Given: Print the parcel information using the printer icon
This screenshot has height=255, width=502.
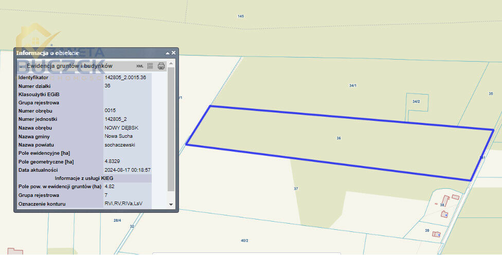Looking at the screenshot, I should click(161, 66).
